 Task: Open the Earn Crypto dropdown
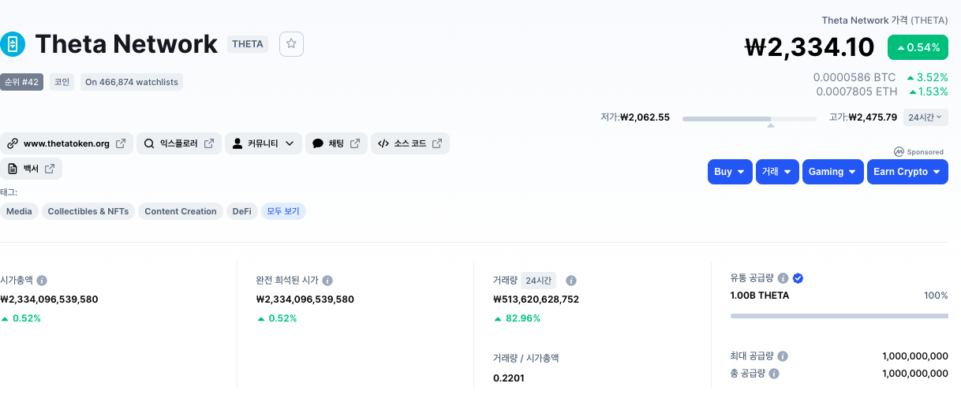click(x=907, y=172)
